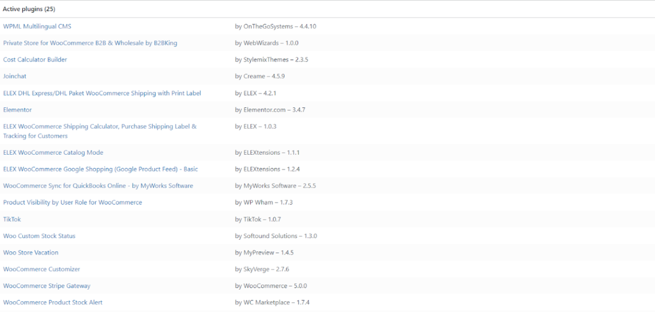Open ELEX WooCommerce Google Shopping link
The image size is (655, 312).
tap(100, 169)
